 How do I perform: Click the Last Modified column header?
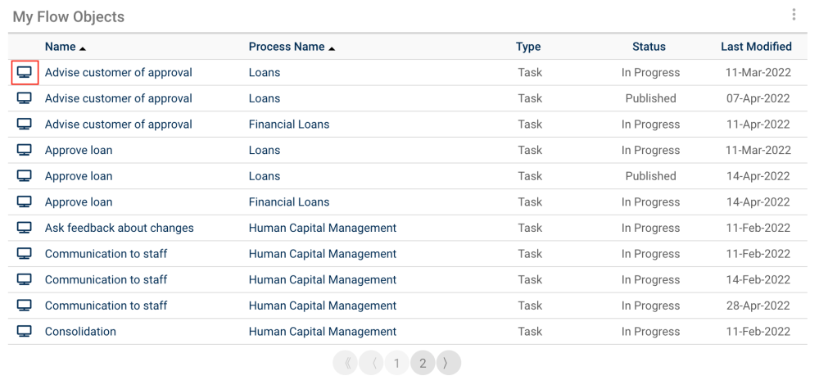tap(756, 47)
